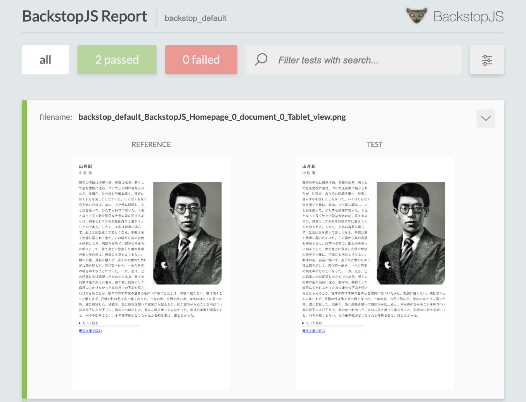Open the REFERENCE screenshot image

[x=151, y=271]
